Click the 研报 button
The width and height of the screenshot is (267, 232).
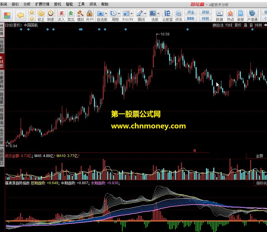tap(205, 12)
